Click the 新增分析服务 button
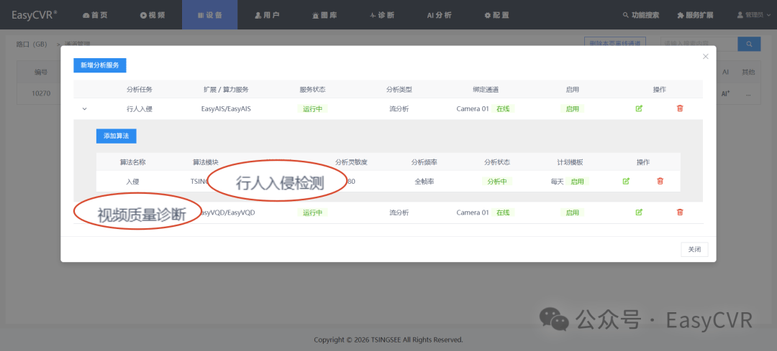This screenshot has height=351, width=777. coord(100,65)
